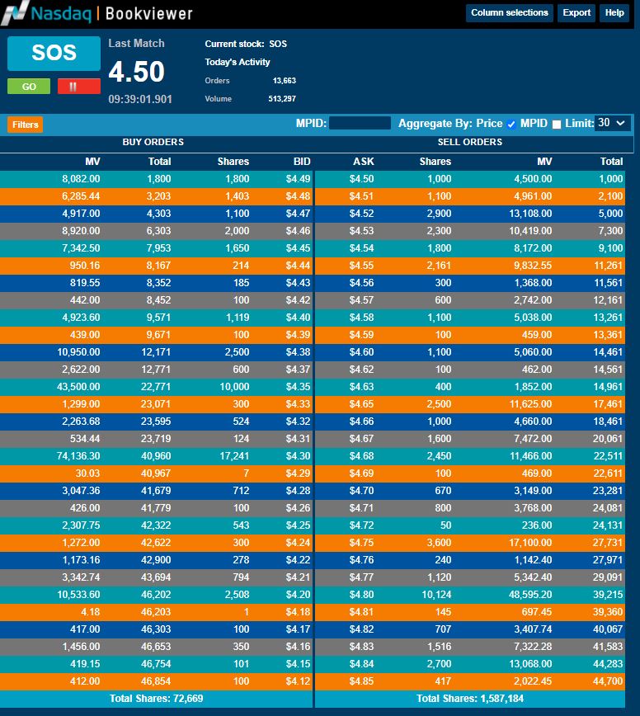Enable the MPID aggregate checkbox
640x716 pixels.
click(x=556, y=125)
